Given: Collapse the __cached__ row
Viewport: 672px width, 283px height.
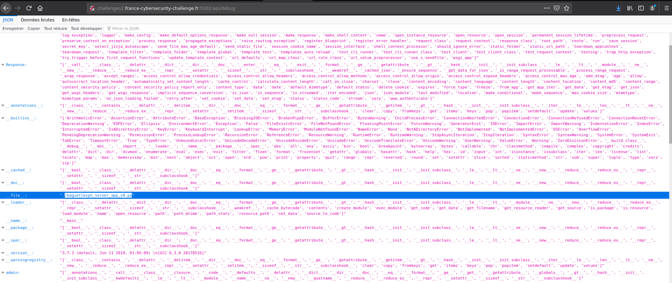Looking at the screenshot, I should point(3,170).
